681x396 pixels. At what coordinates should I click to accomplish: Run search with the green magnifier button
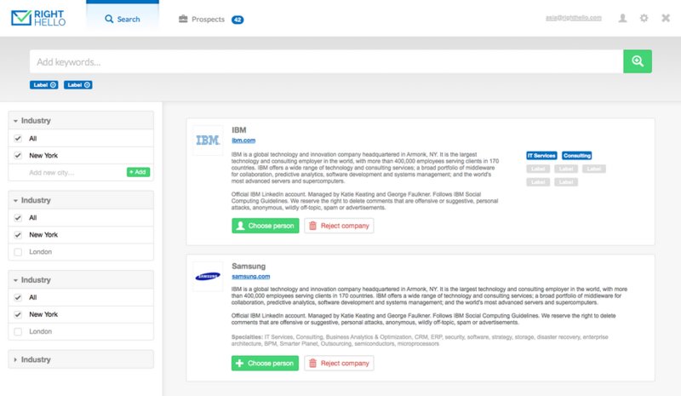tap(638, 61)
